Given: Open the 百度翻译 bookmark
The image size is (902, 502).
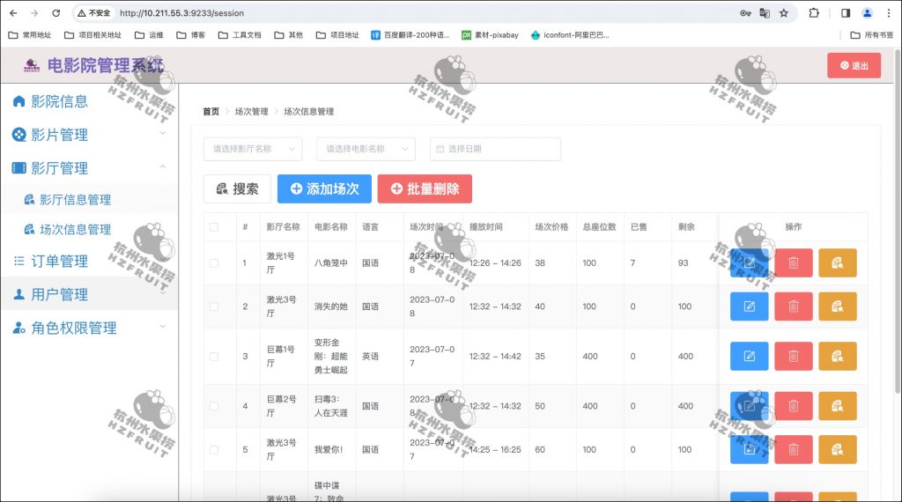Looking at the screenshot, I should tap(410, 35).
